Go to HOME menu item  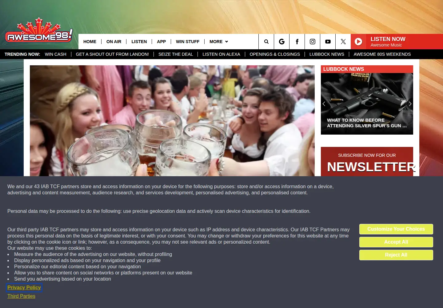coord(90,42)
